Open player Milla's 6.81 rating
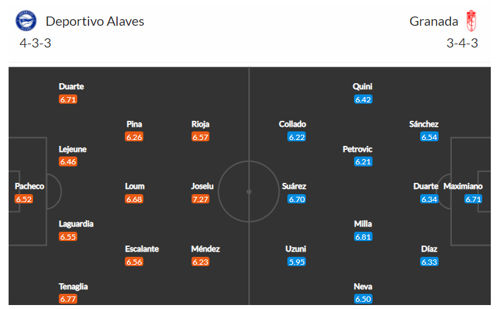The image size is (504, 309). (363, 237)
